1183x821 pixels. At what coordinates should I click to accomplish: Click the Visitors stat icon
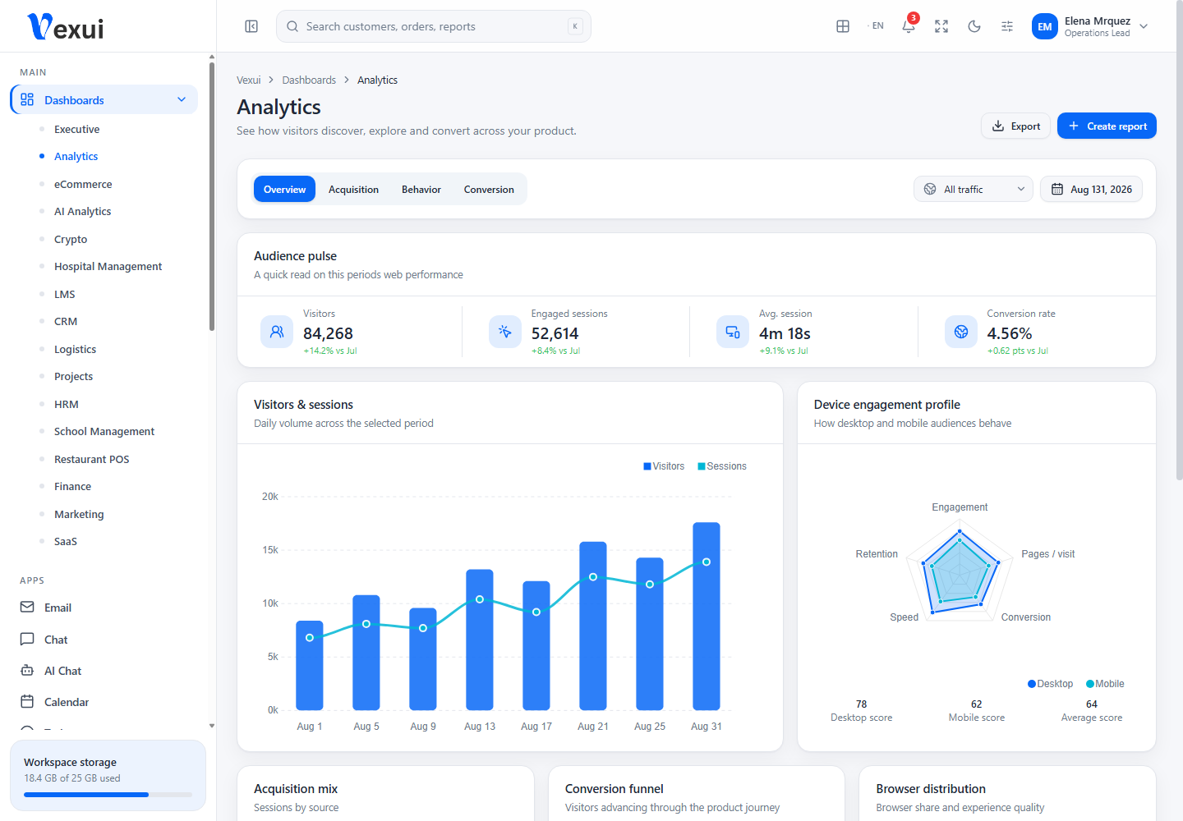click(277, 332)
